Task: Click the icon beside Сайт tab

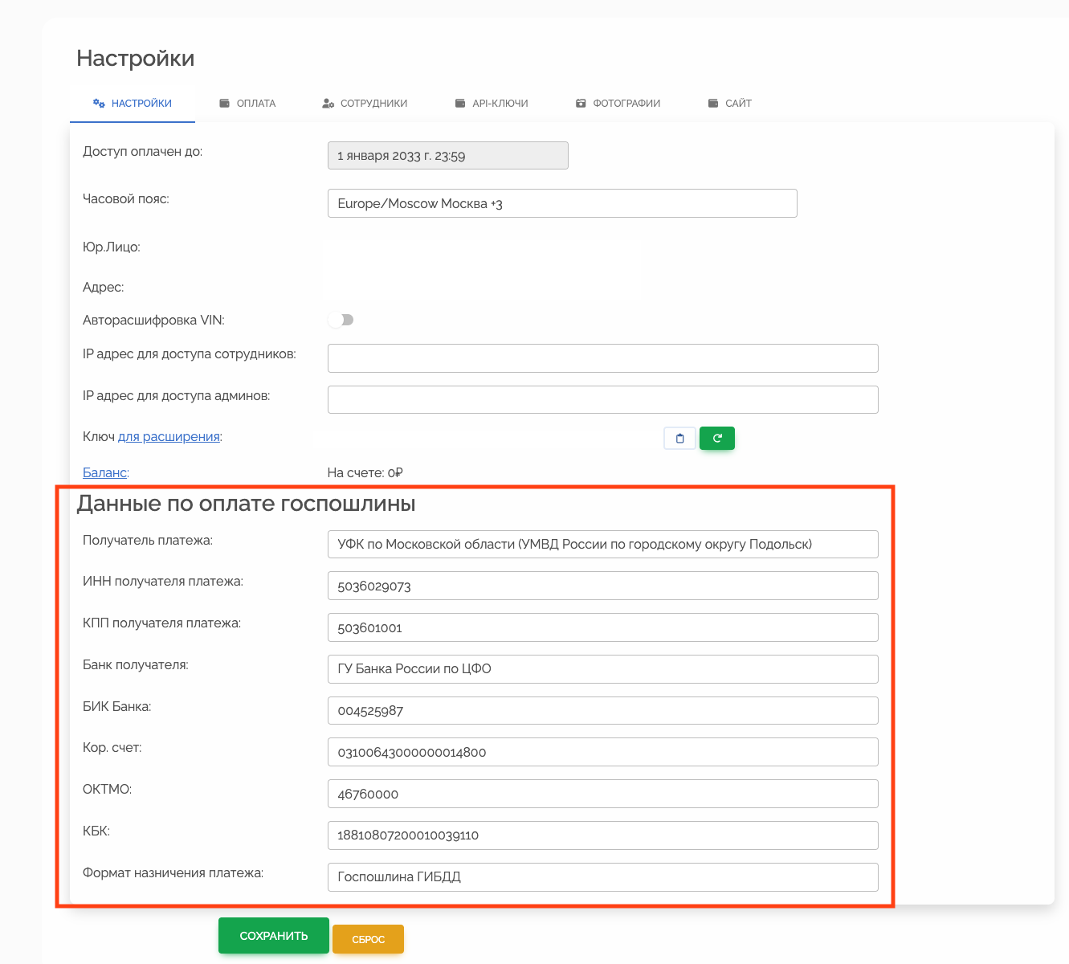Action: [x=713, y=103]
